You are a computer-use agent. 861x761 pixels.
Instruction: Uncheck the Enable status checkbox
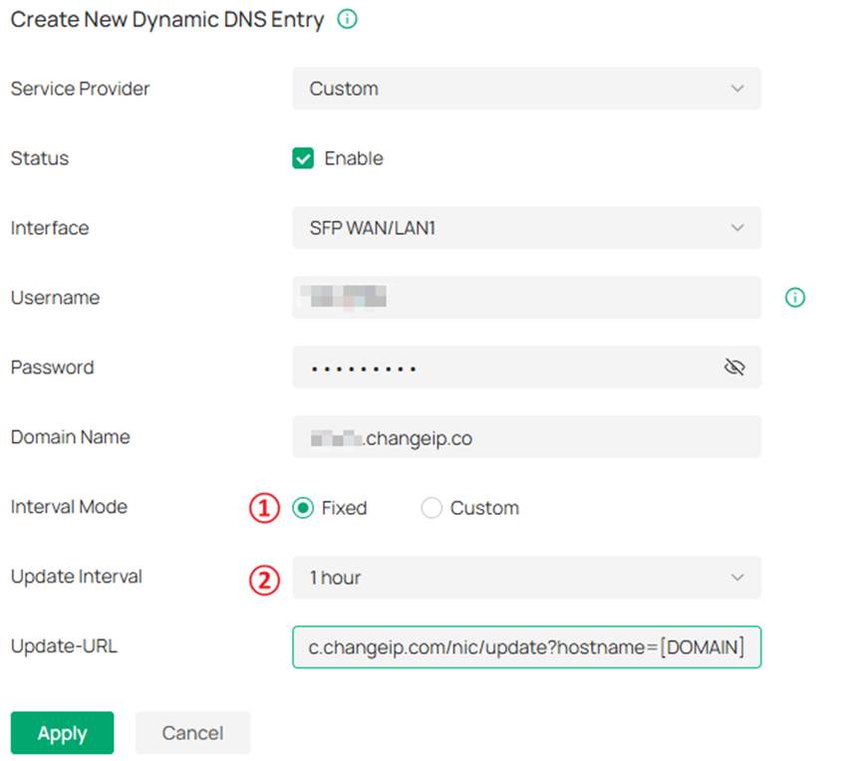point(302,157)
